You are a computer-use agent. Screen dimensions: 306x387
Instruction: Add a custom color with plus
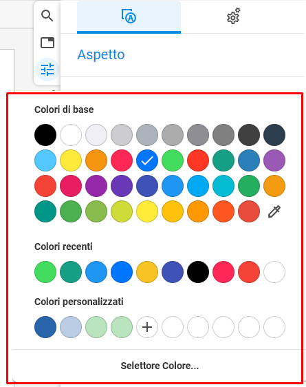click(147, 327)
